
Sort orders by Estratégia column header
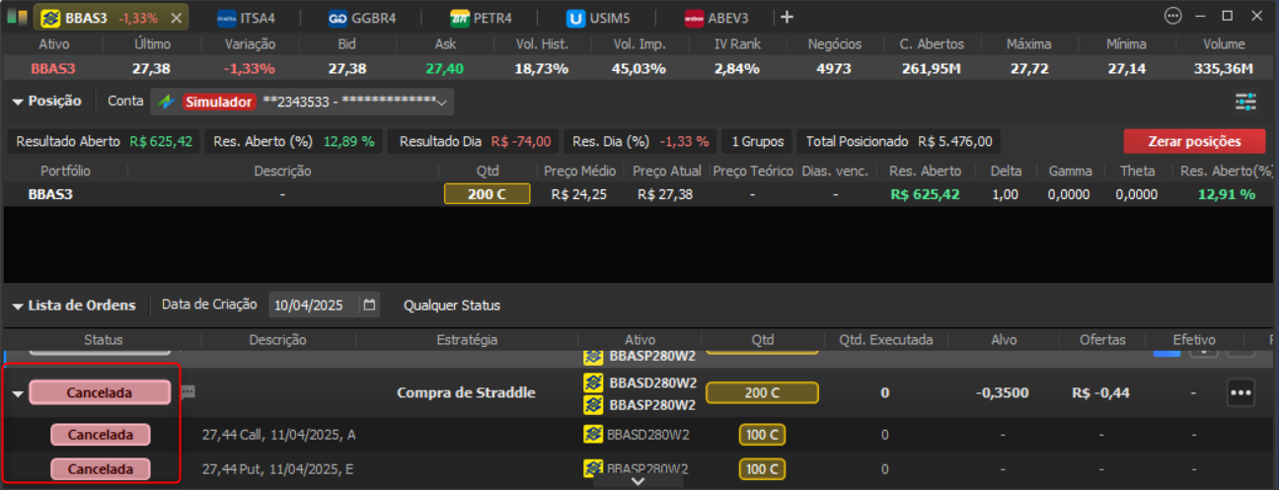(x=467, y=340)
